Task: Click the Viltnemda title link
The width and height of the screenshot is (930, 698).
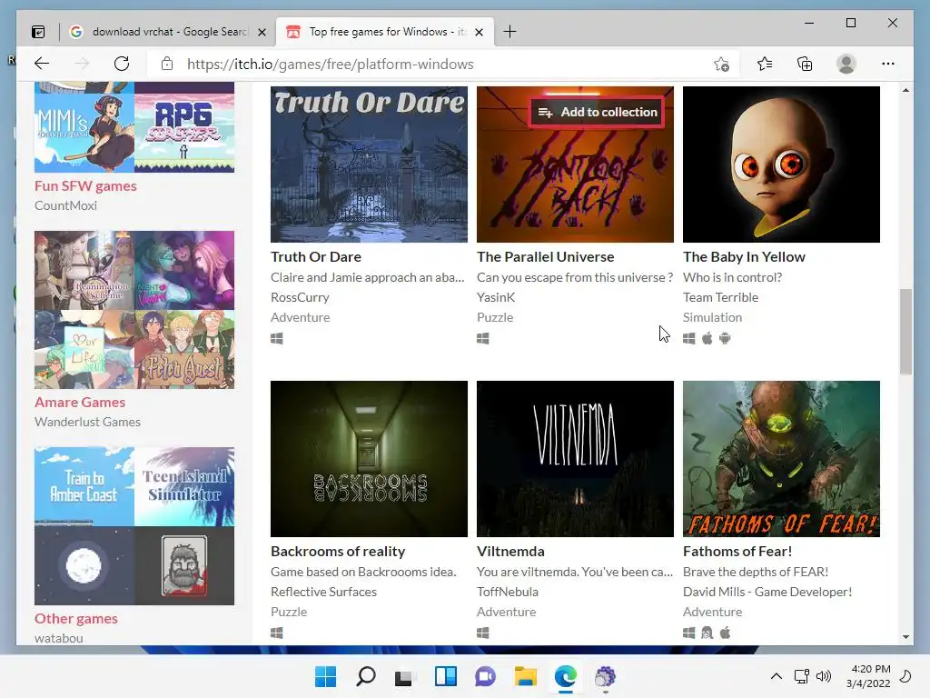Action: [510, 552]
